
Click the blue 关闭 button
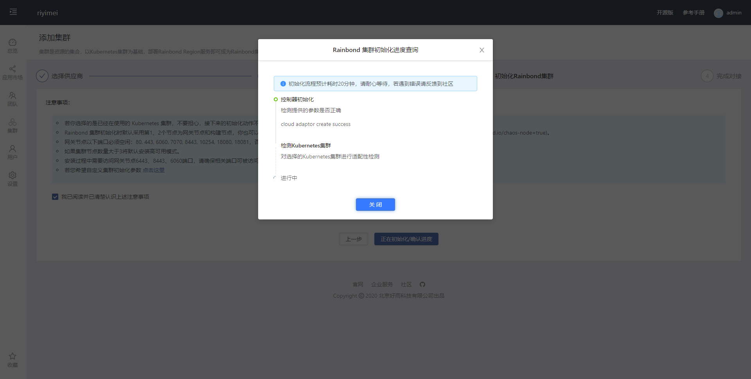point(375,205)
